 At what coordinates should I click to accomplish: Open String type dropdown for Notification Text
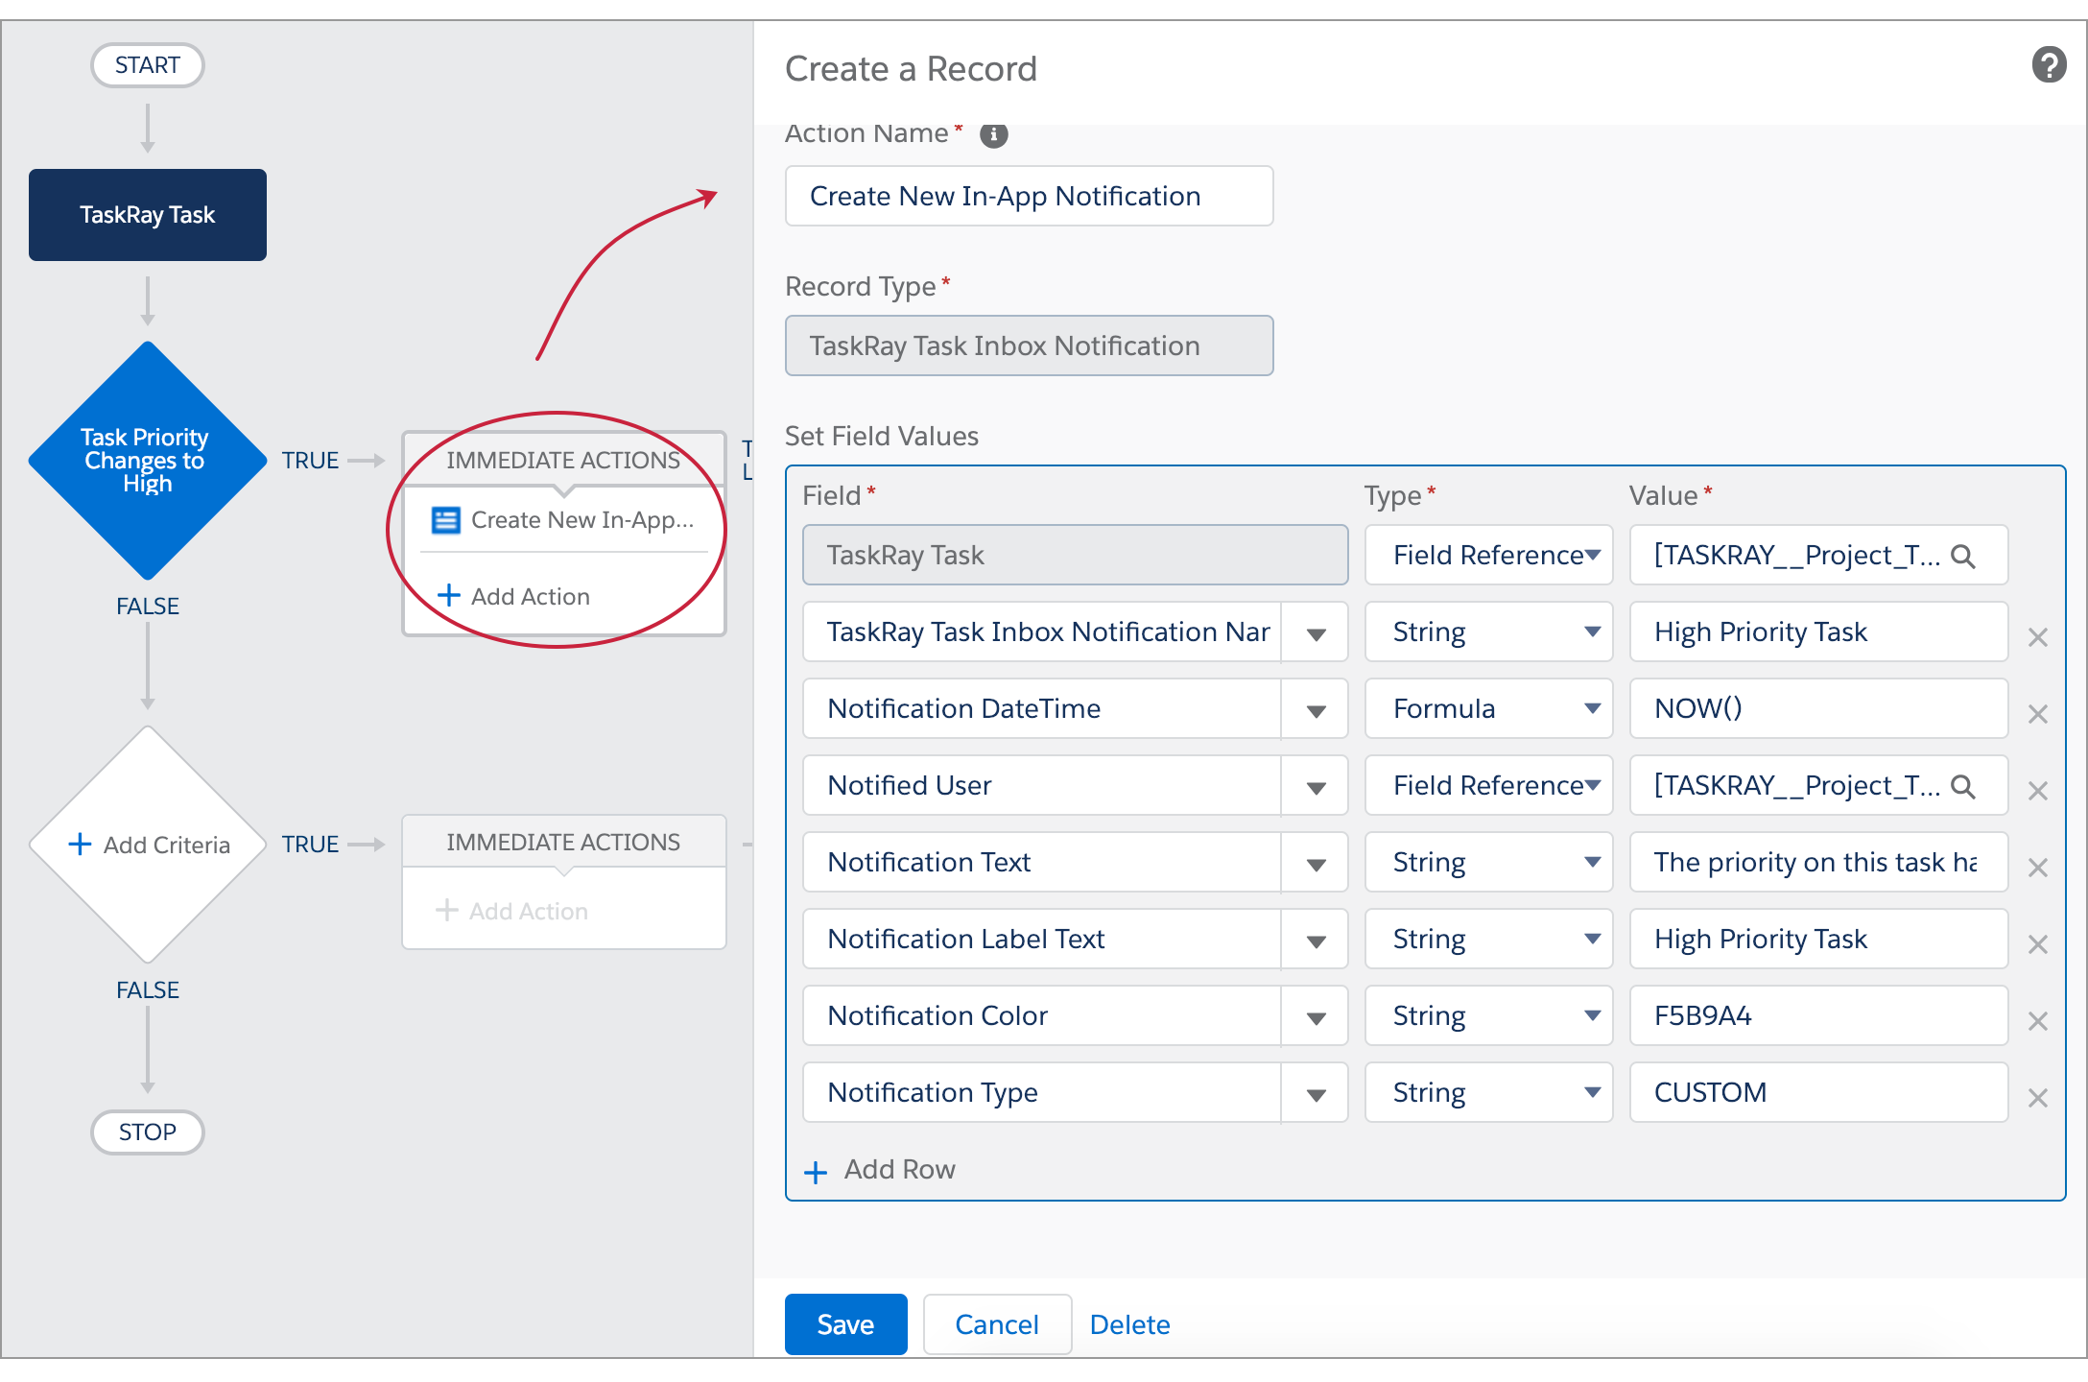point(1489,862)
